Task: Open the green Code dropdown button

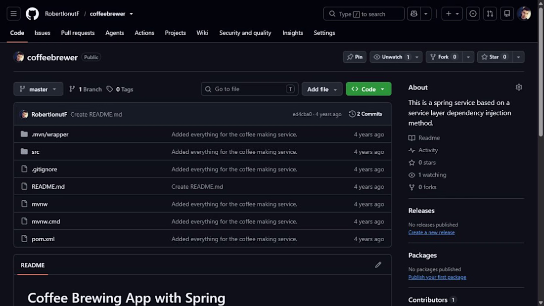Action: pos(368,89)
